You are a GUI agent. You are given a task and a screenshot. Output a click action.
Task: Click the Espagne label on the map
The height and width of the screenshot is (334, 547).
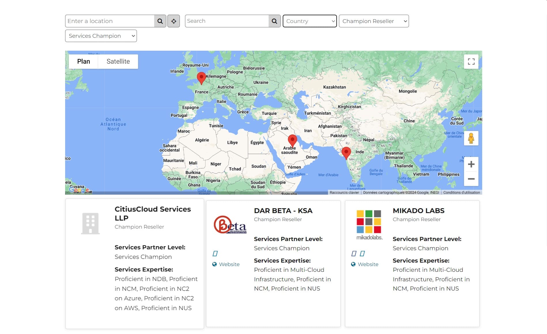(190, 107)
